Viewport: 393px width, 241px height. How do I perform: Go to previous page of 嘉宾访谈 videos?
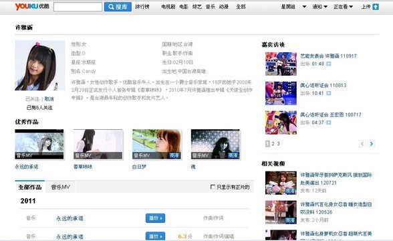pos(362,143)
